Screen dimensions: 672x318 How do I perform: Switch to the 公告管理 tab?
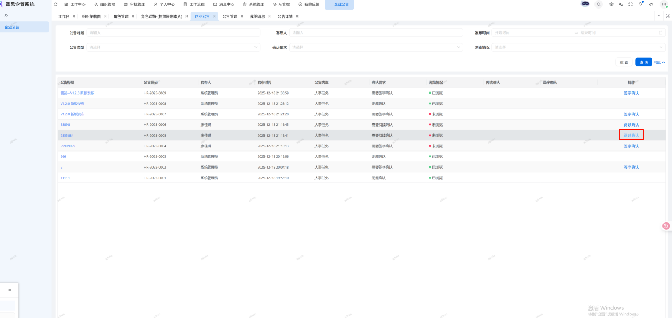click(229, 16)
